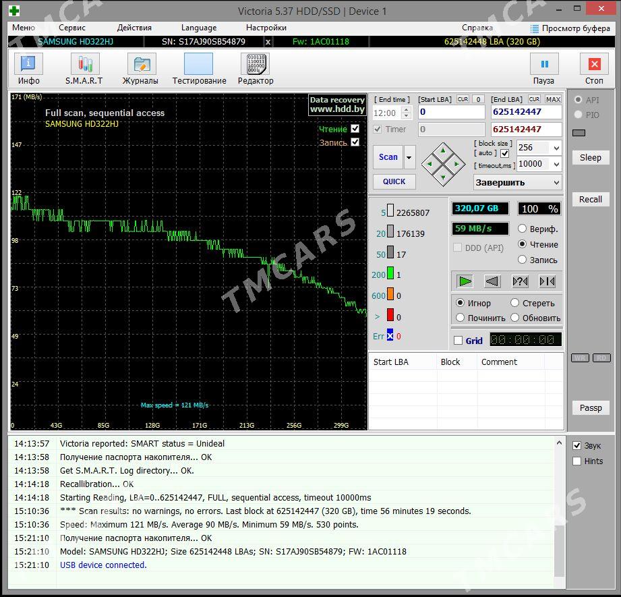The image size is (621, 597).
Task: Click the Sleep button
Action: coord(591,158)
